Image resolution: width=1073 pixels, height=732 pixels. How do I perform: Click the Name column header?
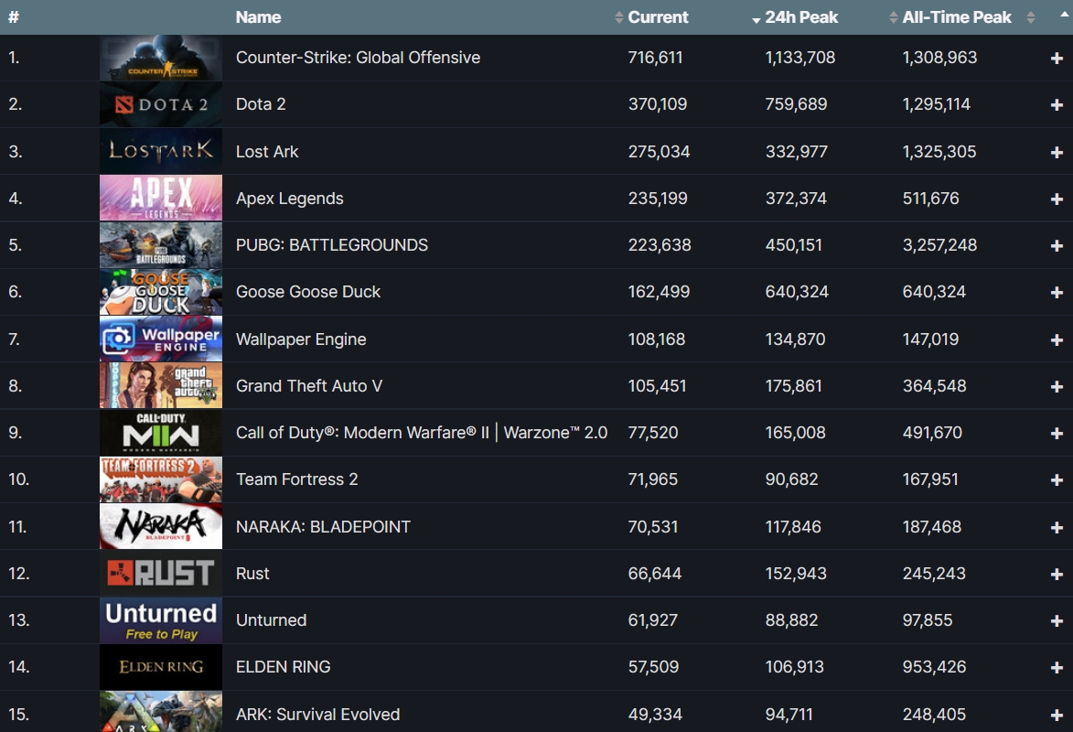[257, 16]
